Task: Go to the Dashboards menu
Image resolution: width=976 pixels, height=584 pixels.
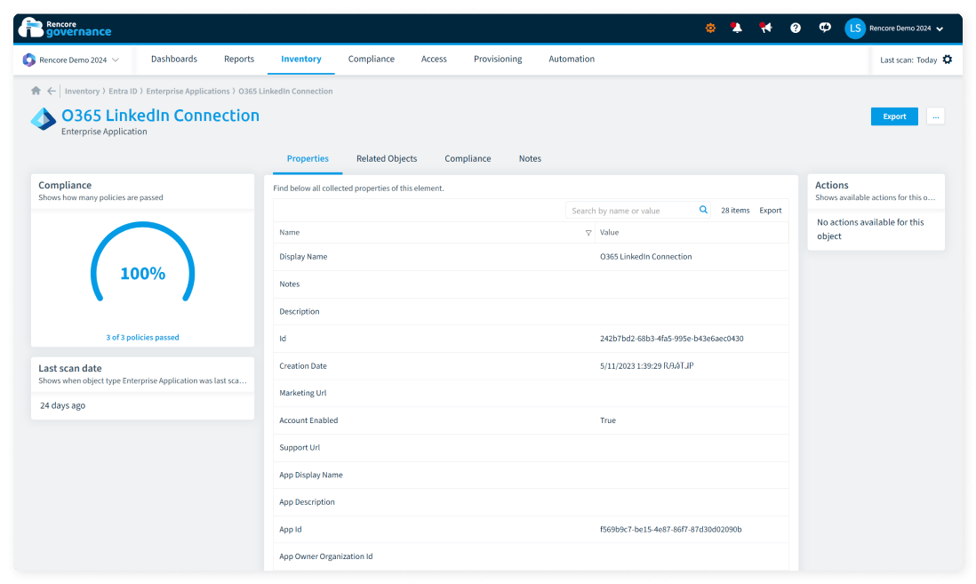Action: (x=174, y=60)
